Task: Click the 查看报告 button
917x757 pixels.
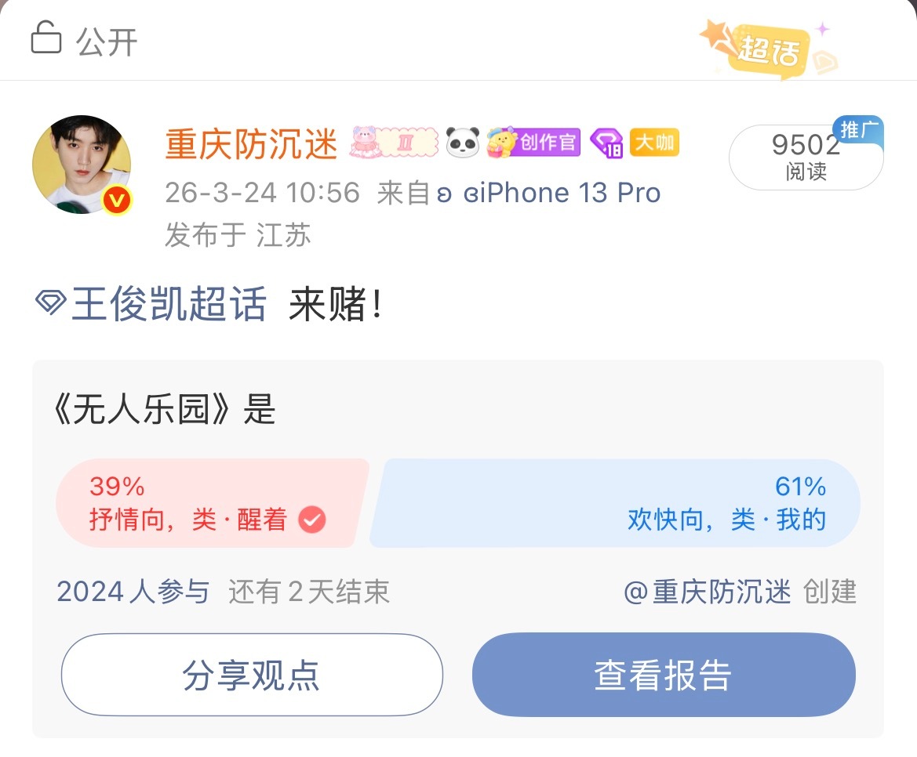Action: pyautogui.click(x=663, y=675)
